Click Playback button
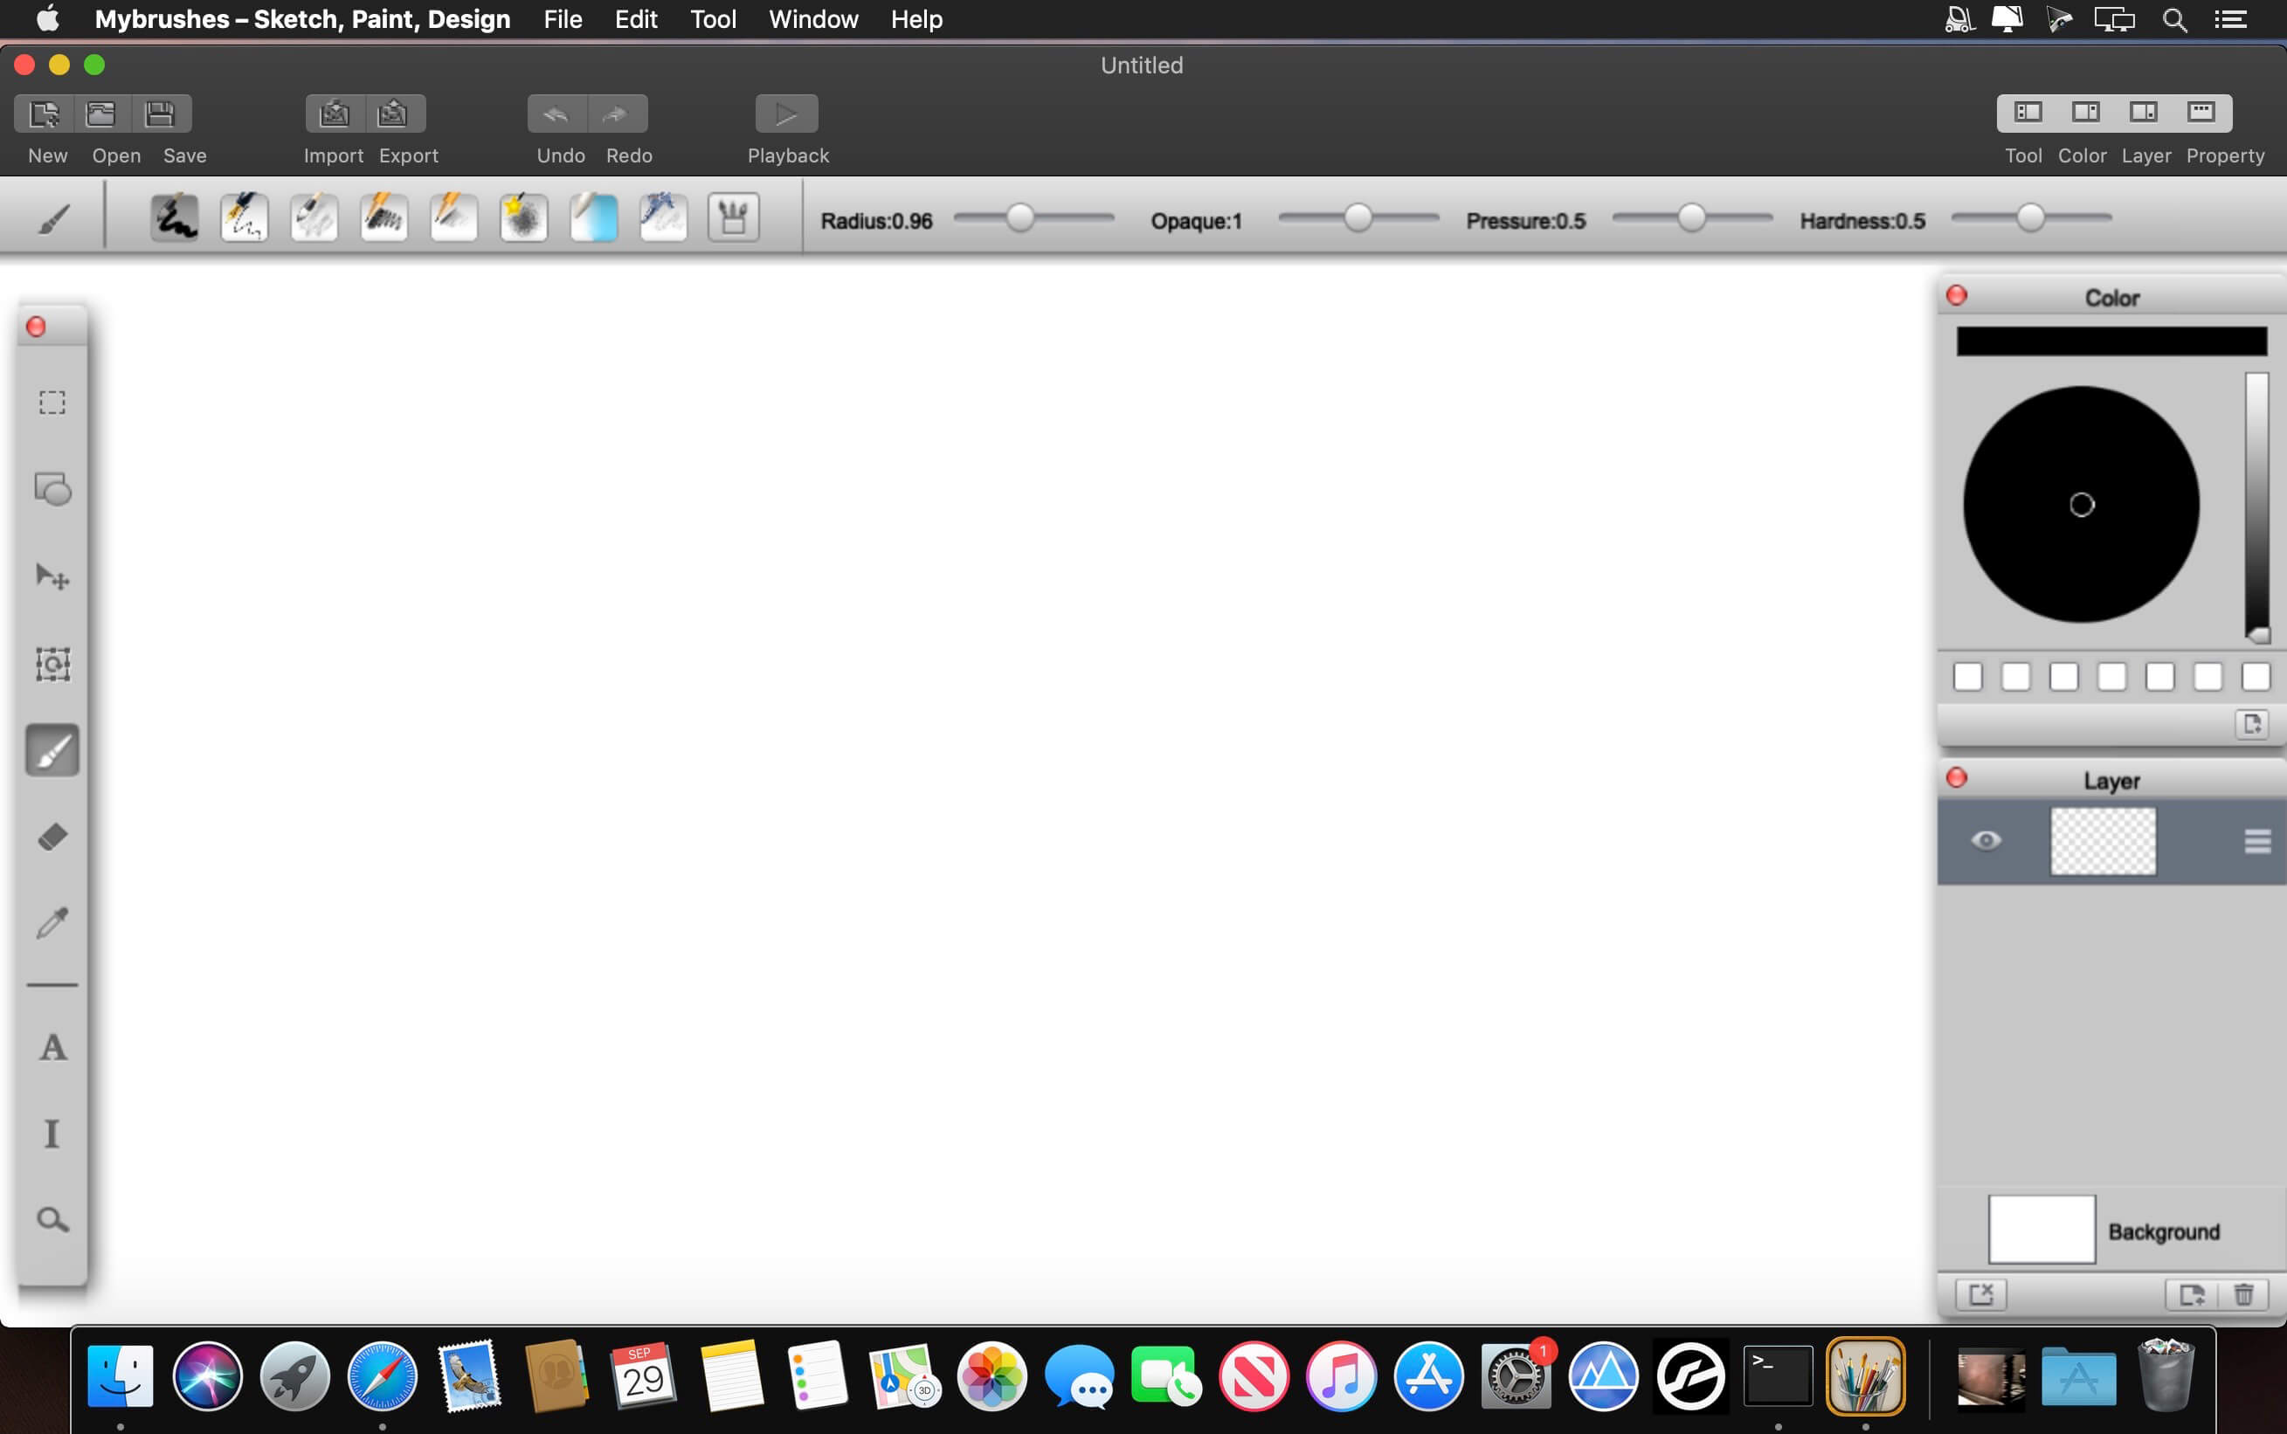This screenshot has width=2287, height=1434. [x=786, y=113]
